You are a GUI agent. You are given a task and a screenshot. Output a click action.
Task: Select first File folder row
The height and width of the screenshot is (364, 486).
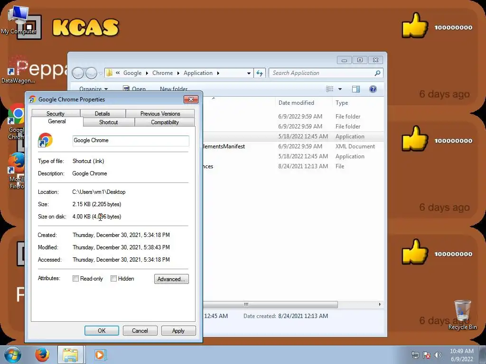point(293,117)
